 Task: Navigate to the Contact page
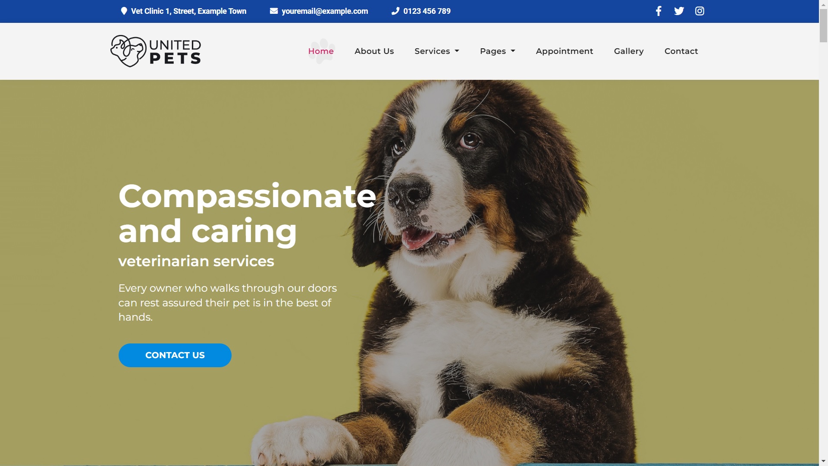(681, 51)
